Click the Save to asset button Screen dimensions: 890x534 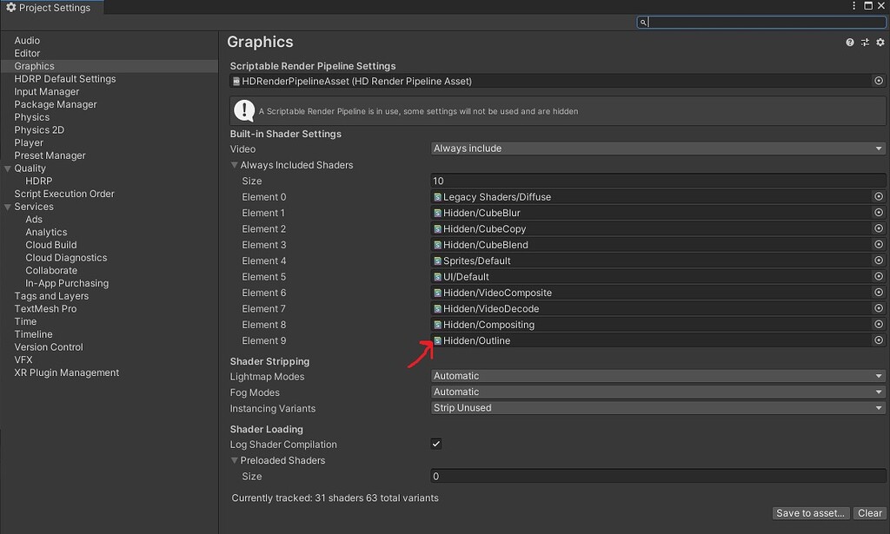click(x=810, y=513)
